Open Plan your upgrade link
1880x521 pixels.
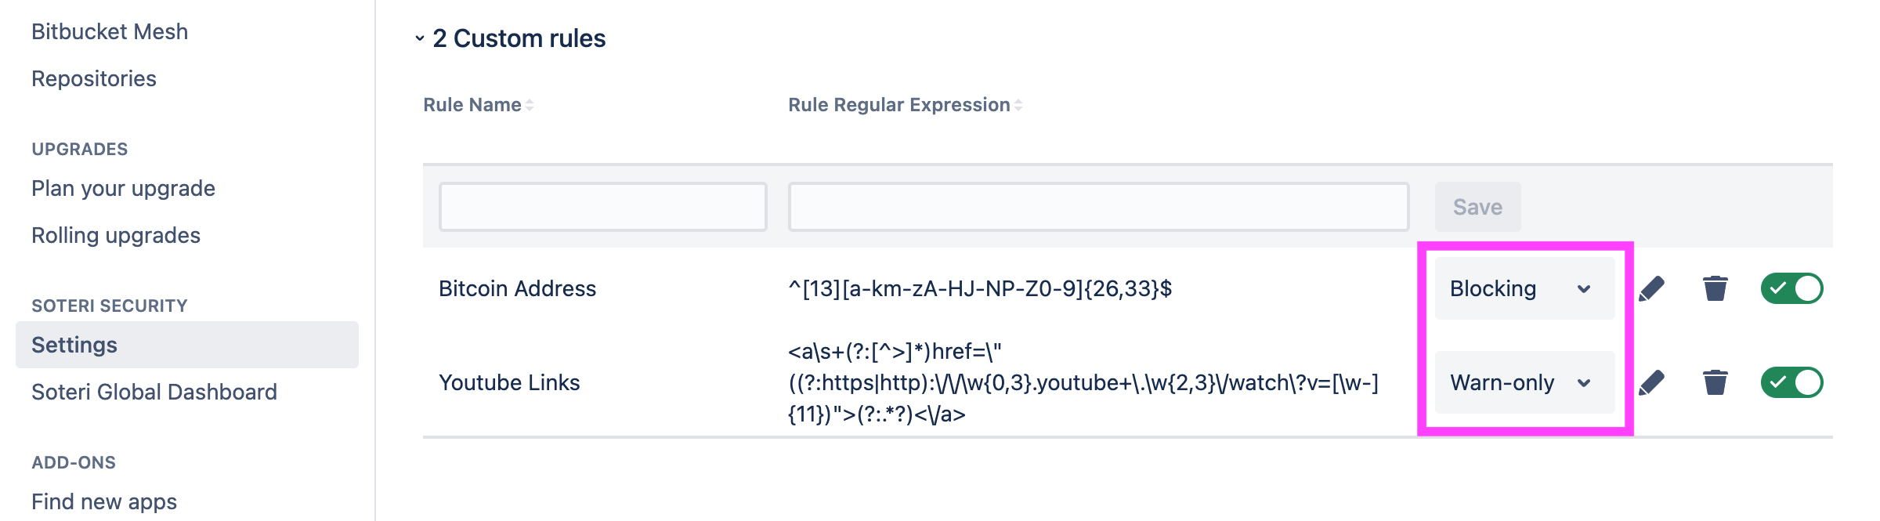(123, 188)
